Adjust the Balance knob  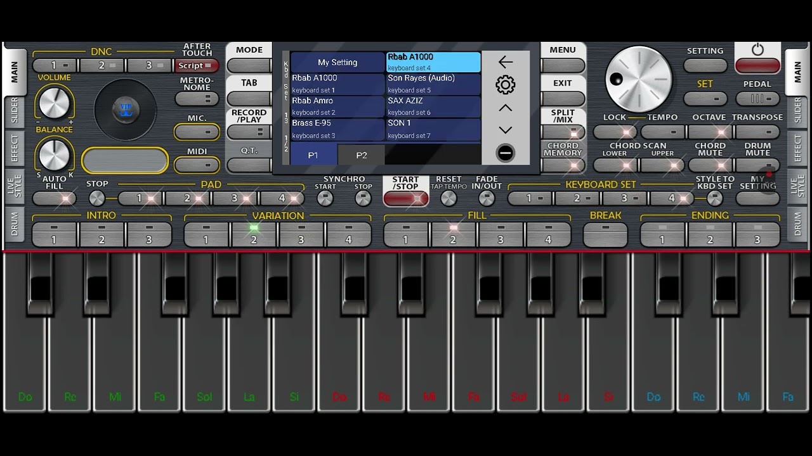point(55,155)
